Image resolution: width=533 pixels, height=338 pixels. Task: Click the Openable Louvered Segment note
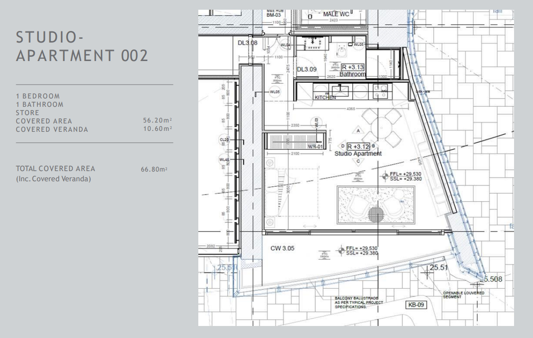(x=463, y=295)
